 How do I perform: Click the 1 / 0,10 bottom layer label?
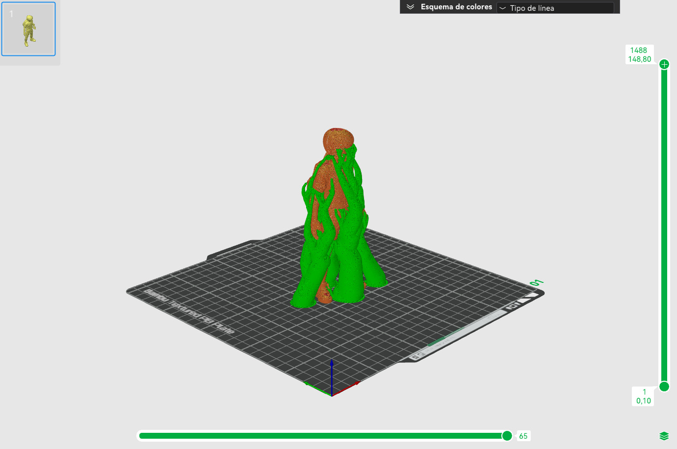coord(644,396)
